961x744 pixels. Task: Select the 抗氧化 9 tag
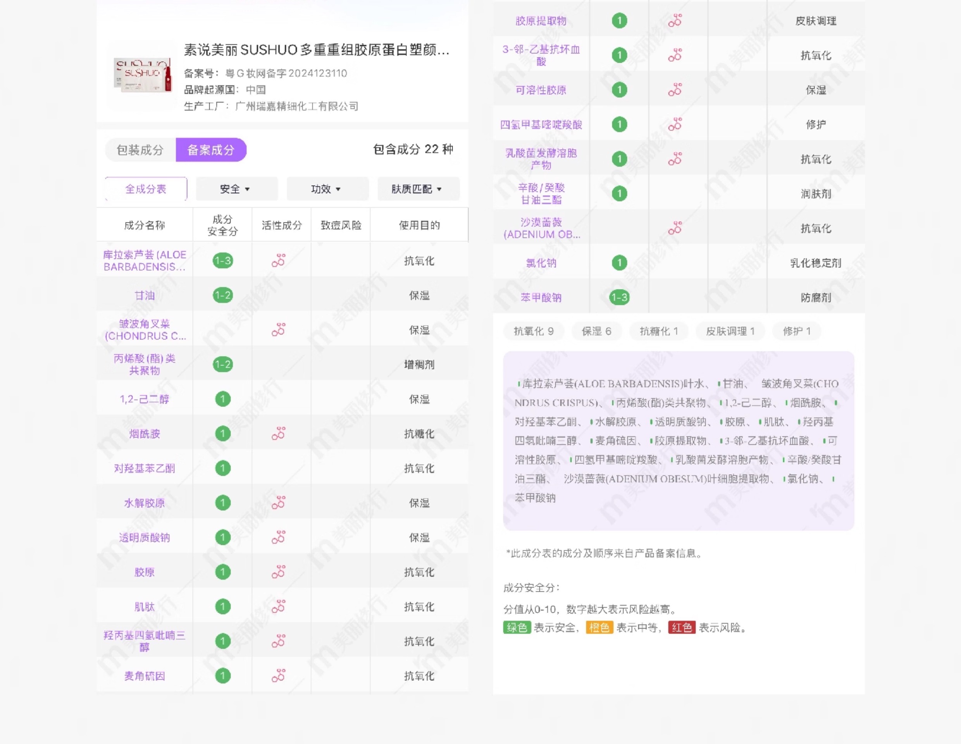pos(533,331)
